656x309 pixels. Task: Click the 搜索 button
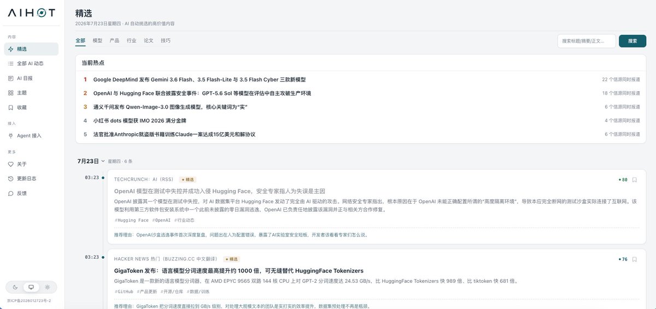(x=632, y=41)
